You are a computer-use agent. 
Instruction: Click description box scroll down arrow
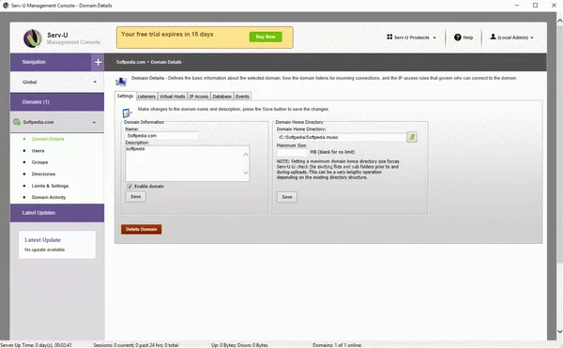point(246,173)
